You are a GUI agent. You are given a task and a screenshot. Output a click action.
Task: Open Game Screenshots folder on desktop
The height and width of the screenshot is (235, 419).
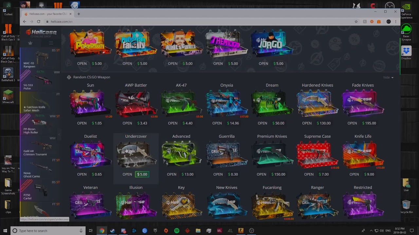point(8,187)
